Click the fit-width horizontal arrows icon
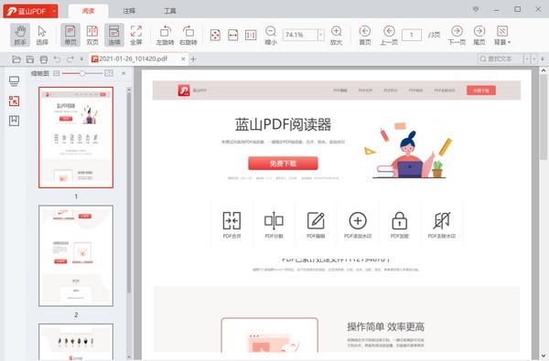Image resolution: width=549 pixels, height=361 pixels. coord(232,35)
